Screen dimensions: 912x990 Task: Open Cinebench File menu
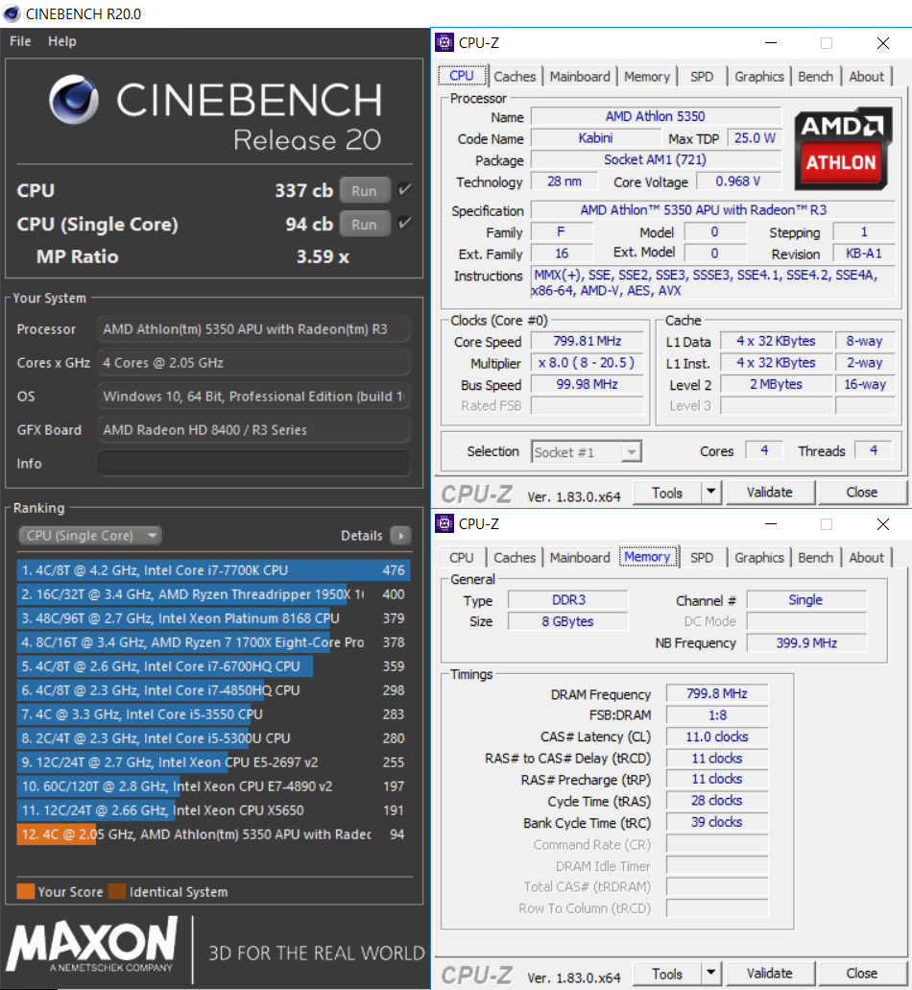click(20, 41)
